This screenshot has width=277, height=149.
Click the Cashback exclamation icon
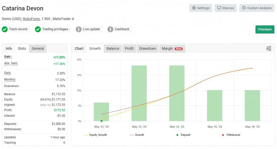pyautogui.click(x=110, y=29)
